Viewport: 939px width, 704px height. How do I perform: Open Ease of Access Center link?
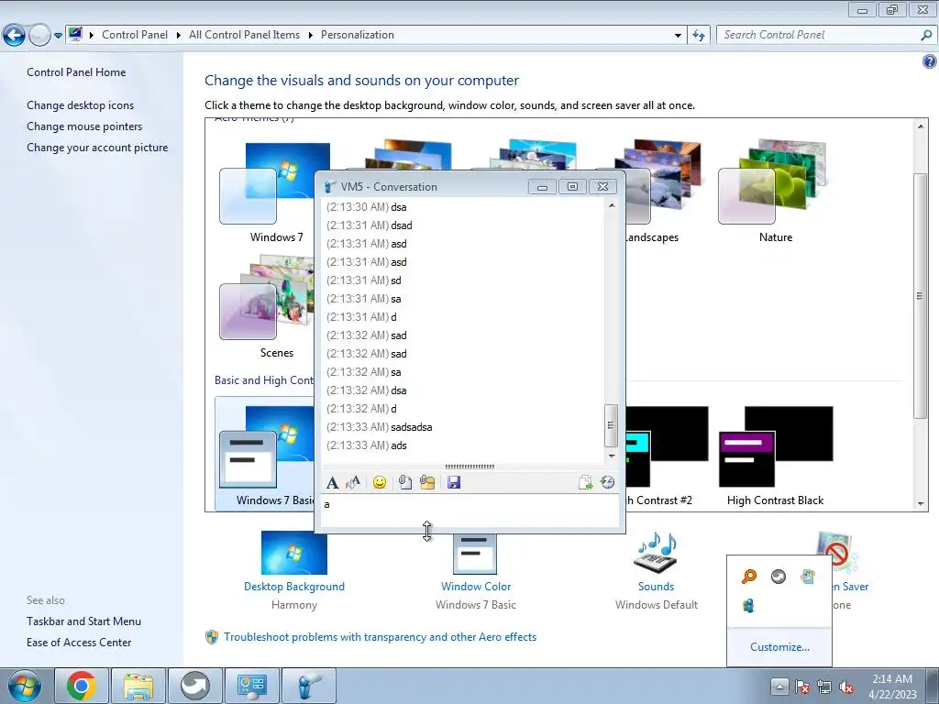click(x=79, y=643)
